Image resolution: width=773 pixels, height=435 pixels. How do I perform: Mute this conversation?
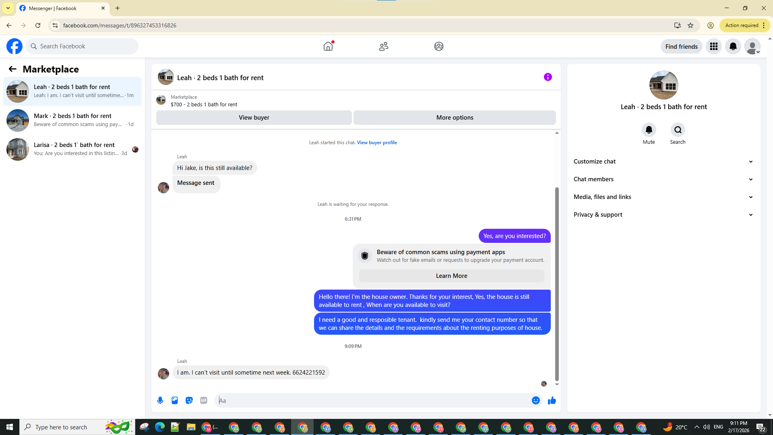pyautogui.click(x=649, y=130)
